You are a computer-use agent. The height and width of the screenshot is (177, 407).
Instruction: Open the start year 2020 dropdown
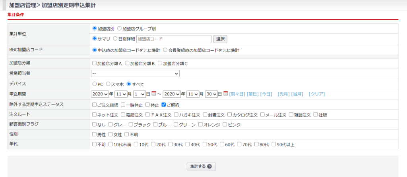click(x=100, y=94)
